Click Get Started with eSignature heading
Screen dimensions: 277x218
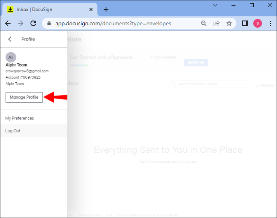point(101,57)
